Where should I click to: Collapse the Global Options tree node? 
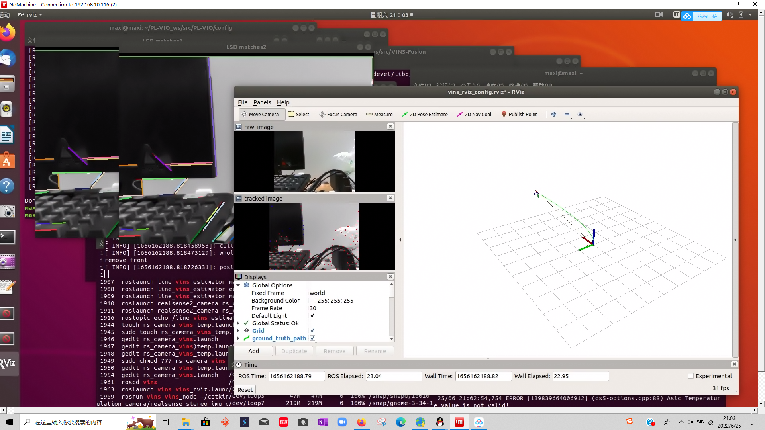[x=238, y=285]
